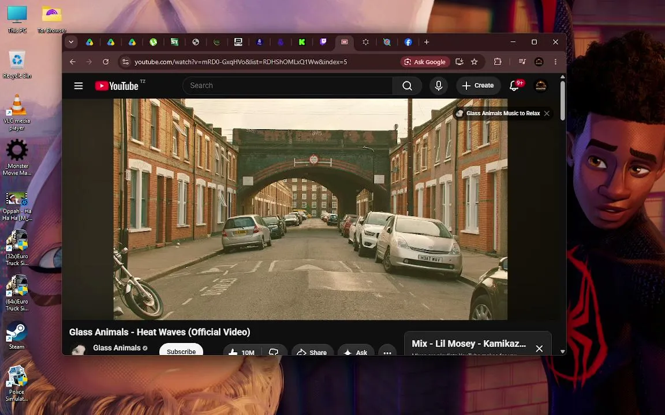Screen dimensions: 665x415
Task: Click the YouTube search magnifier button
Action: [x=407, y=86]
